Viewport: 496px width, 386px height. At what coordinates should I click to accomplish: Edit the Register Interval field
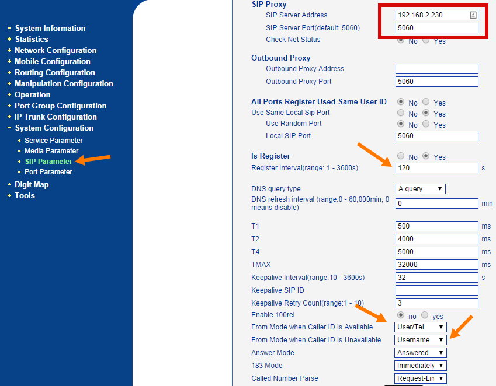pyautogui.click(x=436, y=168)
